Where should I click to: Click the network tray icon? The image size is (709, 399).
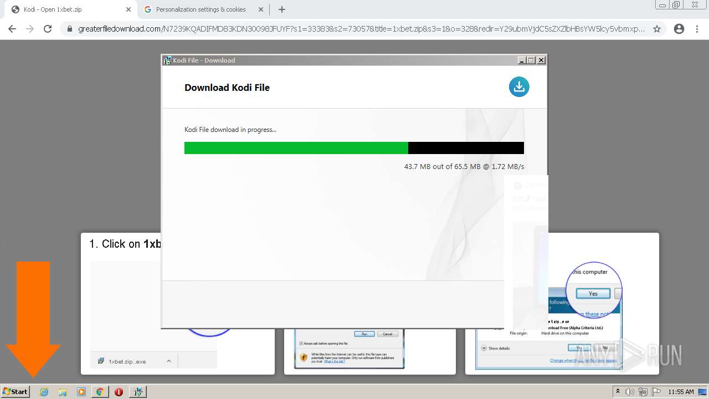pyautogui.click(x=643, y=392)
